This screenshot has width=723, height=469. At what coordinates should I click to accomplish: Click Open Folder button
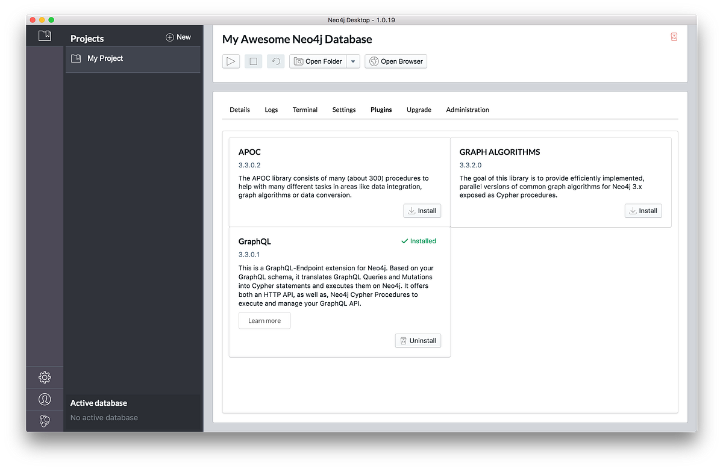318,61
